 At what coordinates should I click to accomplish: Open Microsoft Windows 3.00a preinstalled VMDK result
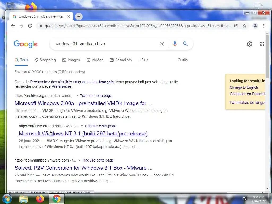coord(83,103)
